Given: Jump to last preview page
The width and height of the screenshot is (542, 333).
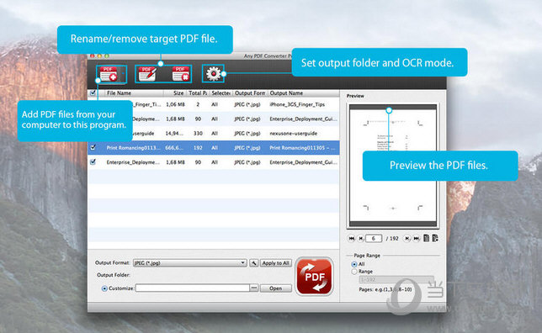Looking at the screenshot, I should click(416, 238).
